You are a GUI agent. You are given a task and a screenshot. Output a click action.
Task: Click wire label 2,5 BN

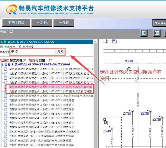(112, 141)
